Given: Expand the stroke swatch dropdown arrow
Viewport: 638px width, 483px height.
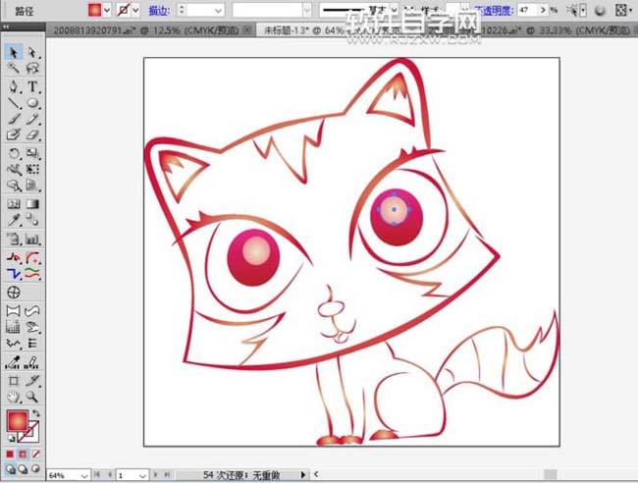Looking at the screenshot, I should (x=135, y=10).
